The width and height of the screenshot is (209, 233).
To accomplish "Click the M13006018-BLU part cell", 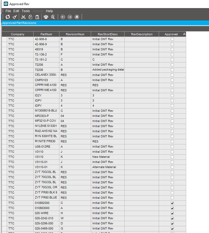I will point(46,111).
